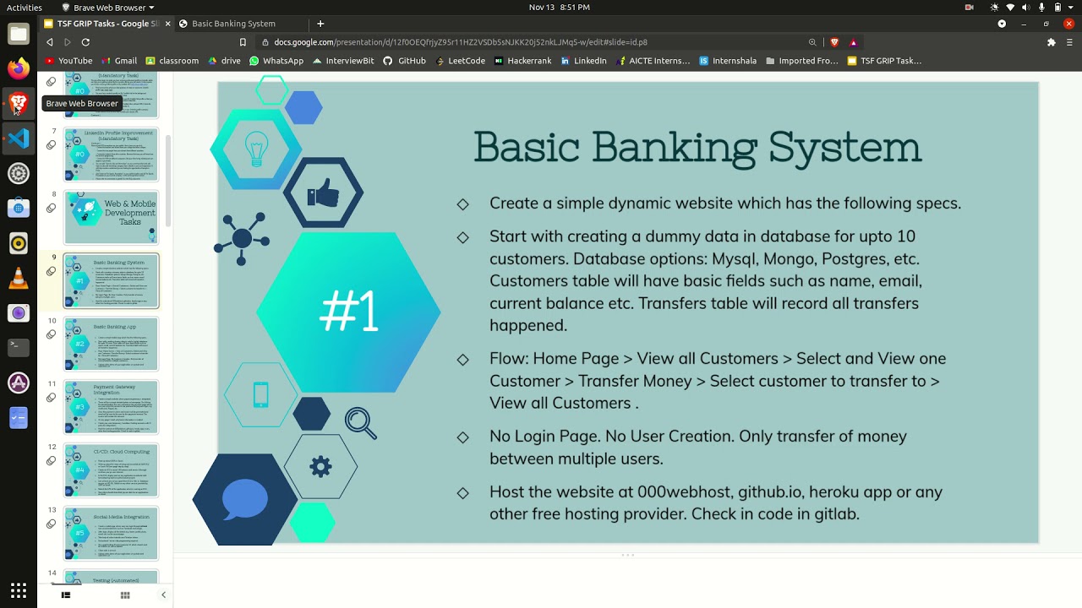This screenshot has height=608, width=1082.
Task: Bookmark this page icon in address bar
Action: point(243,42)
